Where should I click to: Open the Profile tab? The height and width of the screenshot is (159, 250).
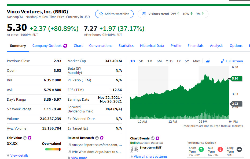176,46
